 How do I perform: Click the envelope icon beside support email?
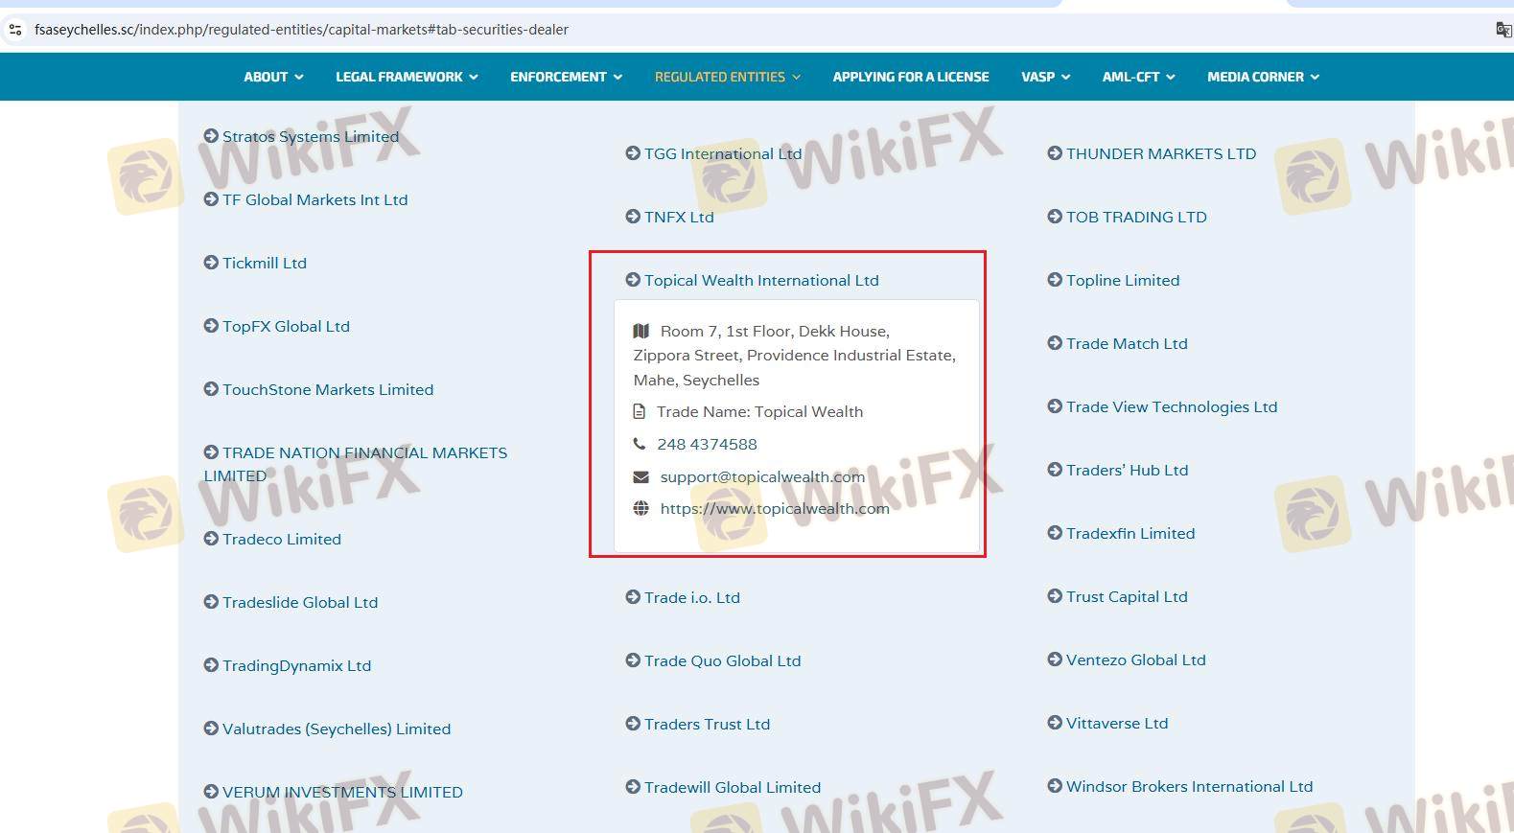tap(641, 476)
